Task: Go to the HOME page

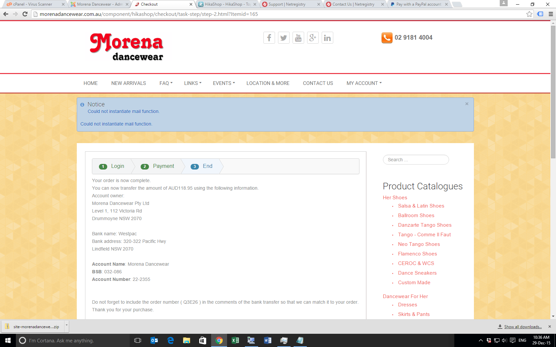Action: [x=91, y=83]
